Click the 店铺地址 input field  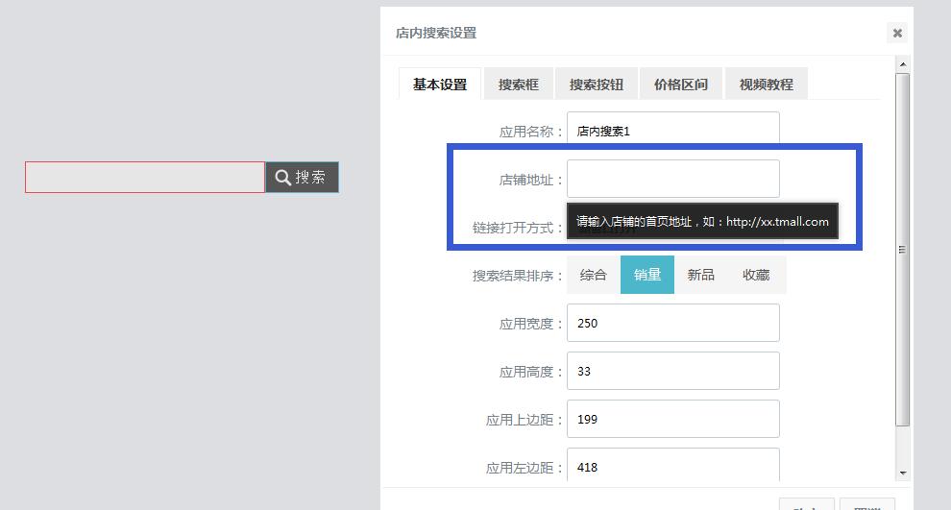[673, 179]
